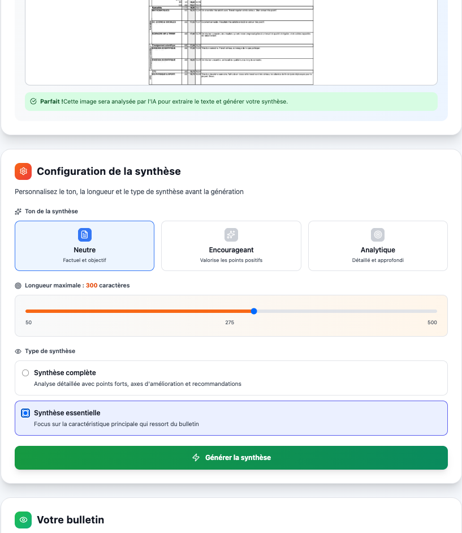Click the orange robot configuration icon
This screenshot has width=462, height=533.
tap(22, 171)
